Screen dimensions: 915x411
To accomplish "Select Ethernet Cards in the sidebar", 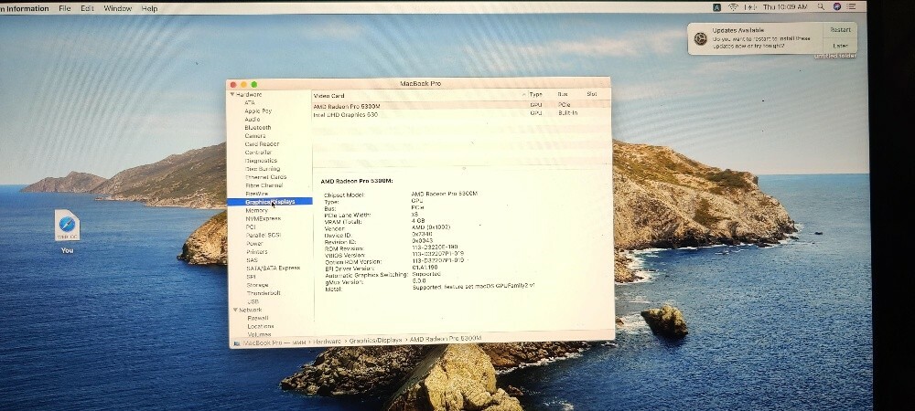I will tap(265, 177).
